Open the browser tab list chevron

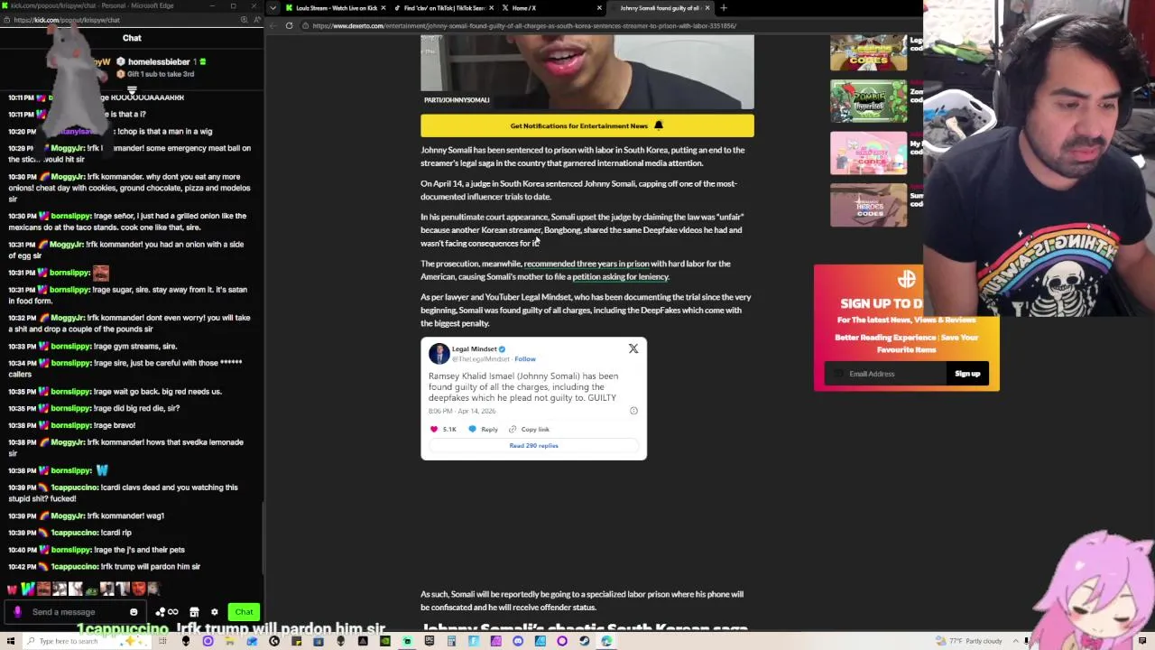274,8
